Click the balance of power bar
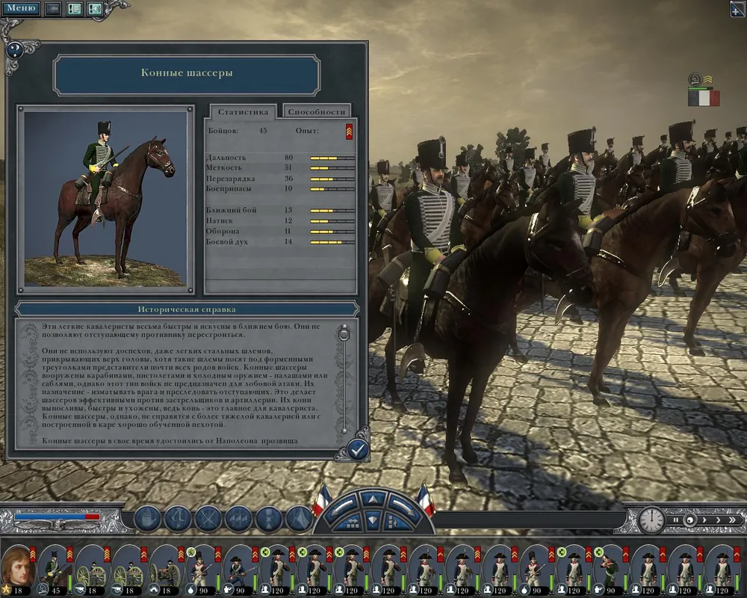 (57, 517)
